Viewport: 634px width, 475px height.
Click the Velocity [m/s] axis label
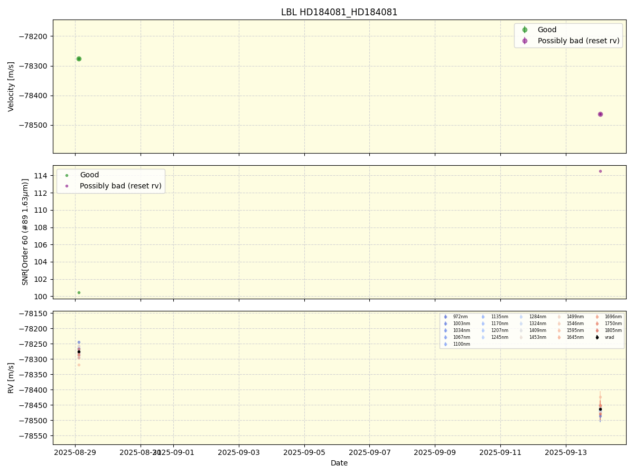click(11, 87)
